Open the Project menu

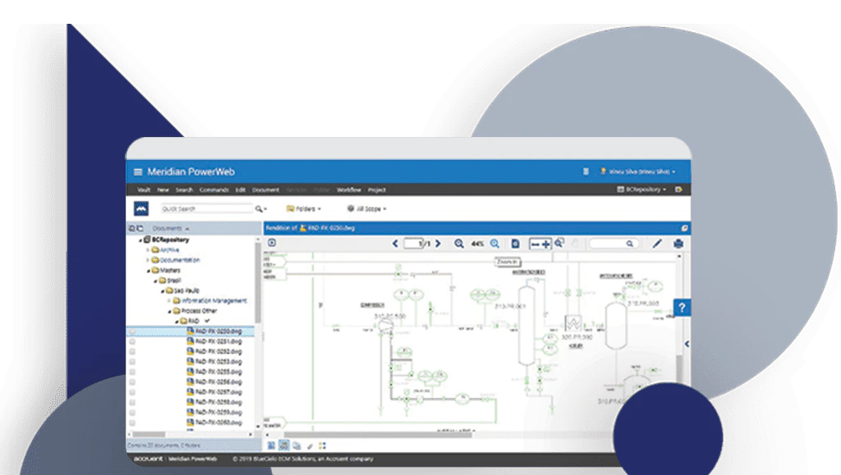[377, 190]
